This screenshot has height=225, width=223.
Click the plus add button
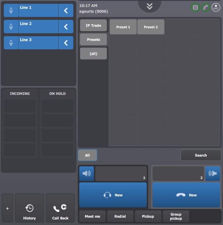coord(8,208)
